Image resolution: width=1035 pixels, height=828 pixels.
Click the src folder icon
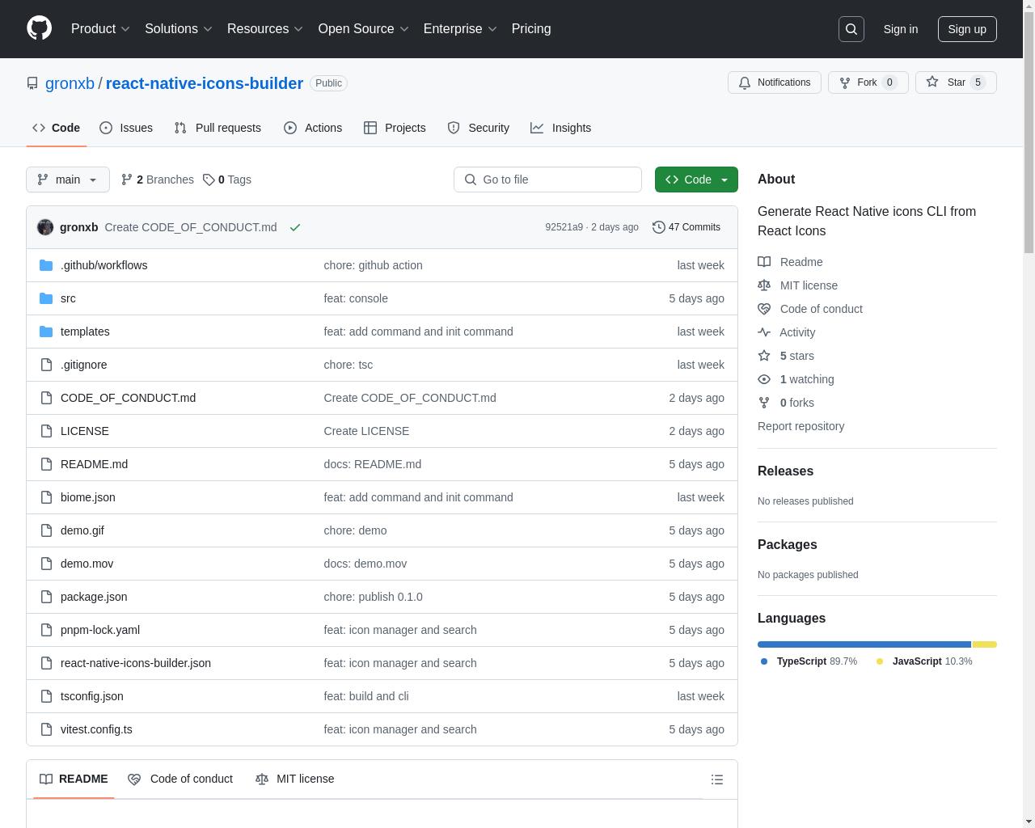(46, 298)
